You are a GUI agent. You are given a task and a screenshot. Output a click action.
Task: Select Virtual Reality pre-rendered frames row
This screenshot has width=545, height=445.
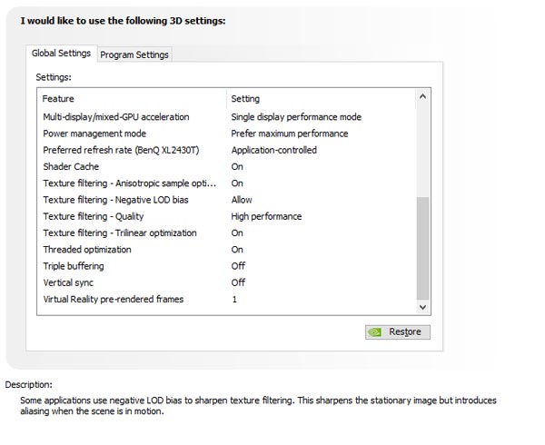tap(113, 299)
